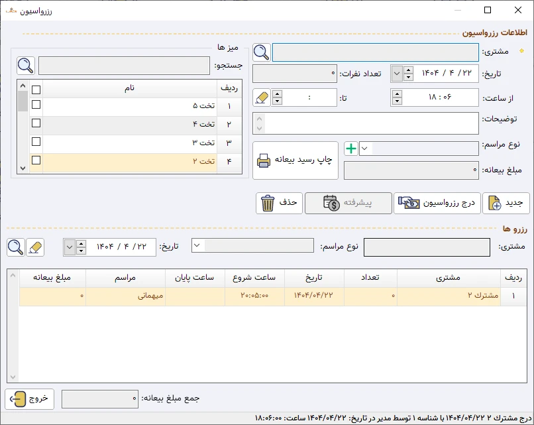Click the ردیف column header in tables list
This screenshot has width=534, height=425.
(229, 89)
